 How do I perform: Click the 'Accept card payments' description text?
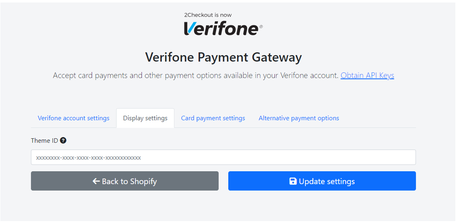(196, 75)
